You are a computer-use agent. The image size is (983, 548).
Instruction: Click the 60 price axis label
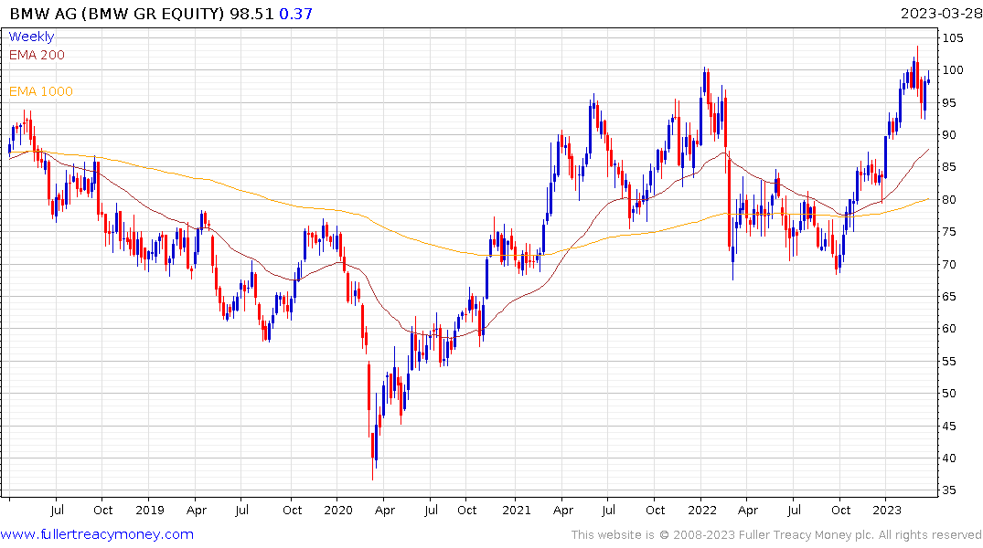pyautogui.click(x=949, y=328)
